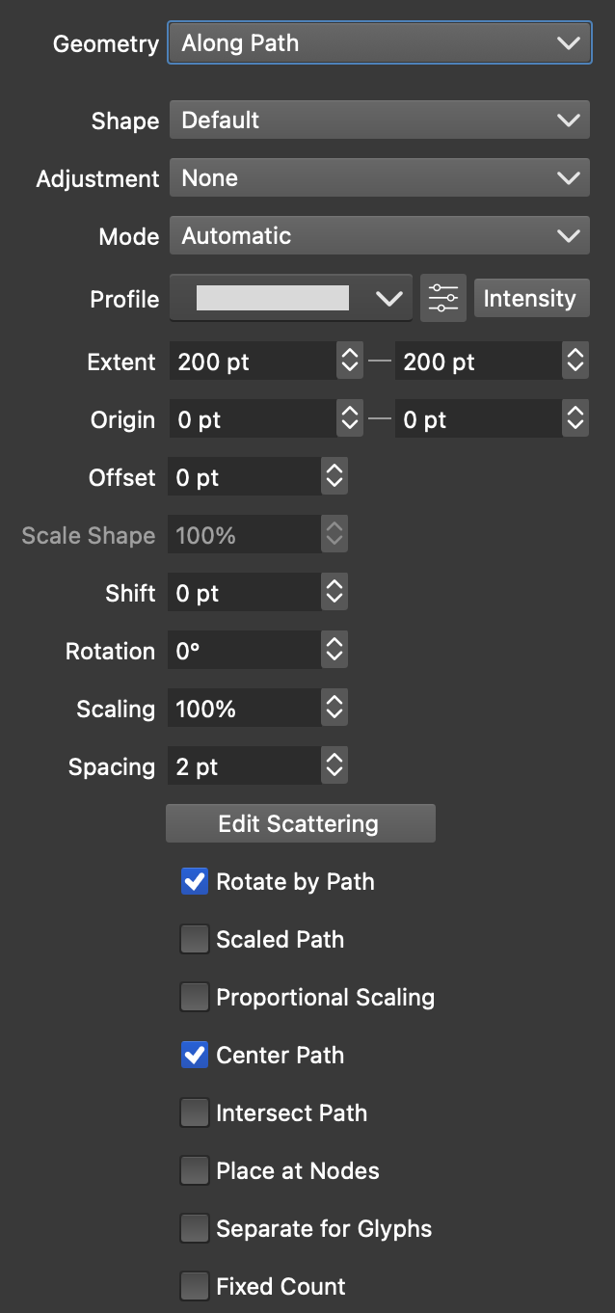Click the Spacing stepper arrows
The image size is (615, 1313).
334,766
